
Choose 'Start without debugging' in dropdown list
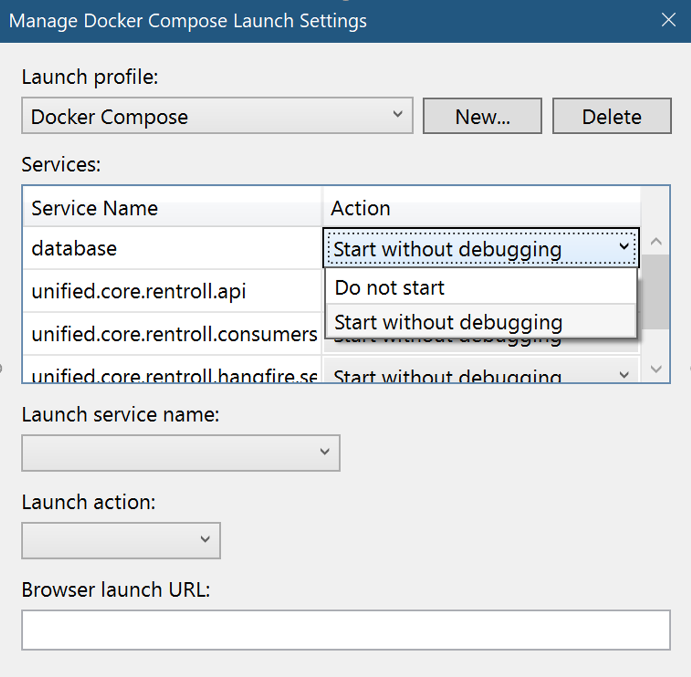[481, 322]
